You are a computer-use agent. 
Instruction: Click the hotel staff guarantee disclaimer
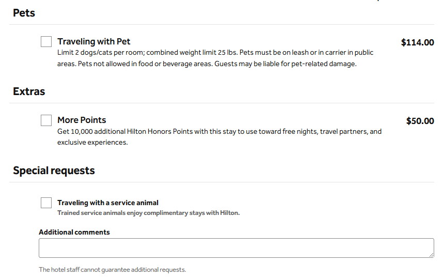[112, 270]
